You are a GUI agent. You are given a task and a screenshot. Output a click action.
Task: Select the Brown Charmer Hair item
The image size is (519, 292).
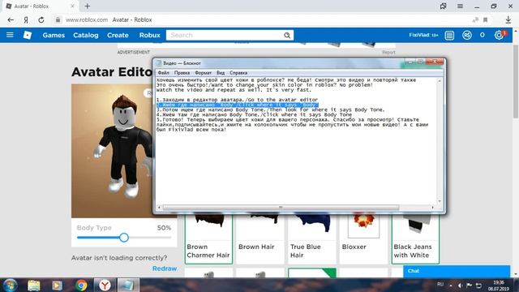pos(208,239)
